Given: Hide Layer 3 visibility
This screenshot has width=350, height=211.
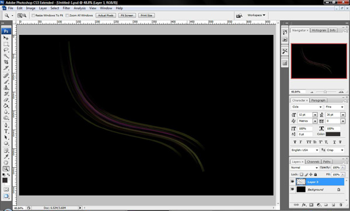Looking at the screenshot, I should [x=292, y=182].
